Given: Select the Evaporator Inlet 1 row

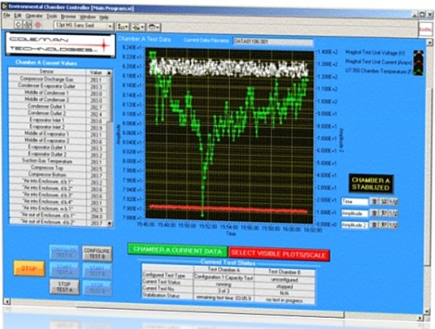Looking at the screenshot, I should click(x=58, y=120).
